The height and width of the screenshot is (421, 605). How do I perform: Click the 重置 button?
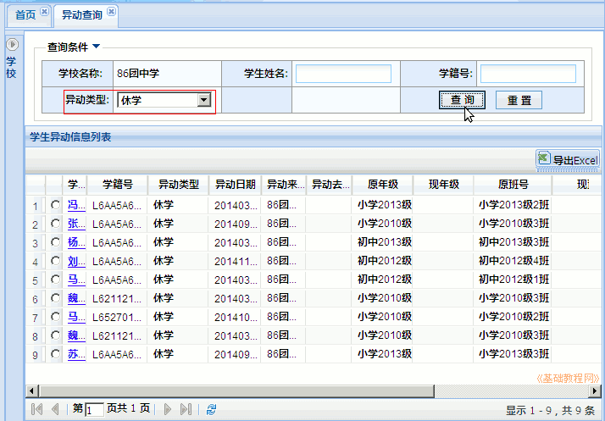[x=519, y=100]
